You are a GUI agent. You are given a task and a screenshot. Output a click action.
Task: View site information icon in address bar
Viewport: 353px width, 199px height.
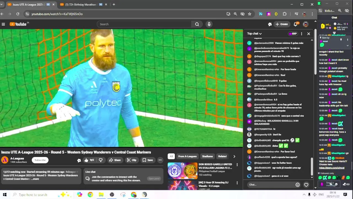[27, 14]
